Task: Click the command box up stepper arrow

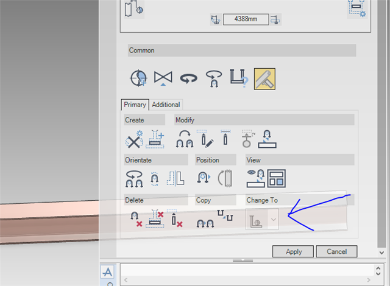Action: pos(378,268)
